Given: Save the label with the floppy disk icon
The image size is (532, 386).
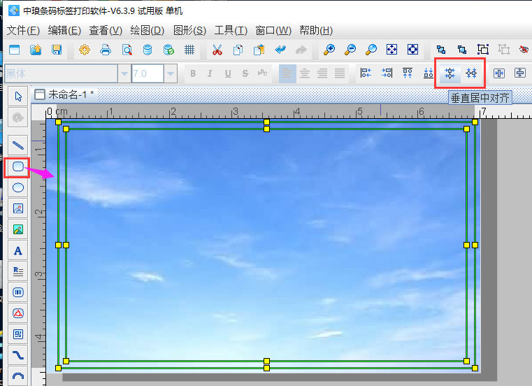Looking at the screenshot, I should (x=57, y=50).
